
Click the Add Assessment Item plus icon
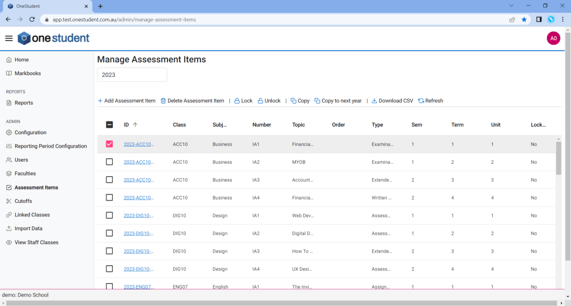[x=100, y=101]
